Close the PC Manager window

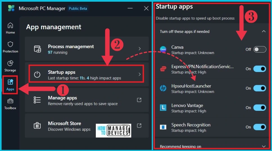[x=146, y=8]
